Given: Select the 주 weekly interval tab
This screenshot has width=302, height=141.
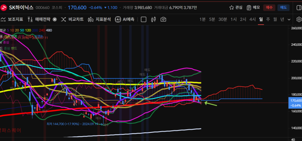Looking at the screenshot, I should [268, 19].
